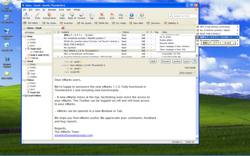Click the Reply All toolbar icon
The image size is (250, 156).
[x=72, y=16]
